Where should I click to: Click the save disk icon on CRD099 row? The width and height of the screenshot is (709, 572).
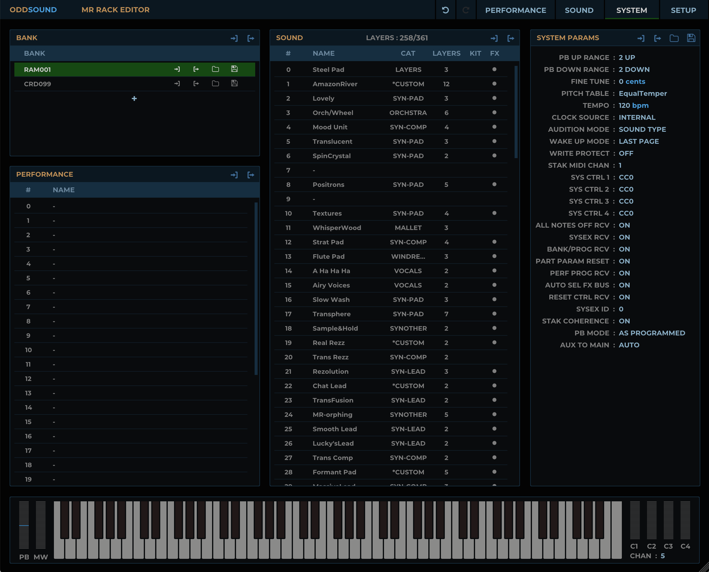[234, 83]
